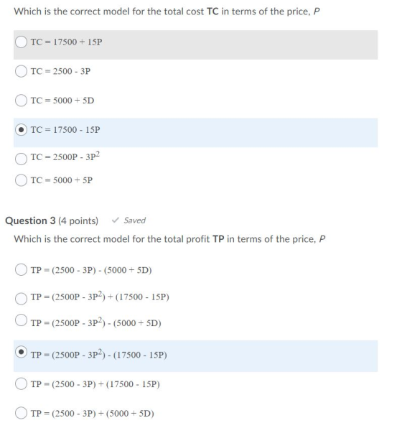Pick the TC = 2500P - 3P² answer

pos(21,159)
